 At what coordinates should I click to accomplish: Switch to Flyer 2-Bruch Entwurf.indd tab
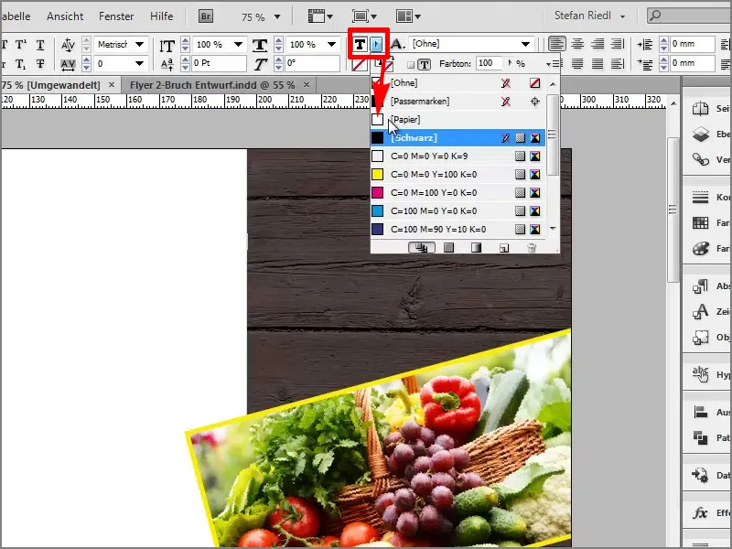click(x=212, y=85)
